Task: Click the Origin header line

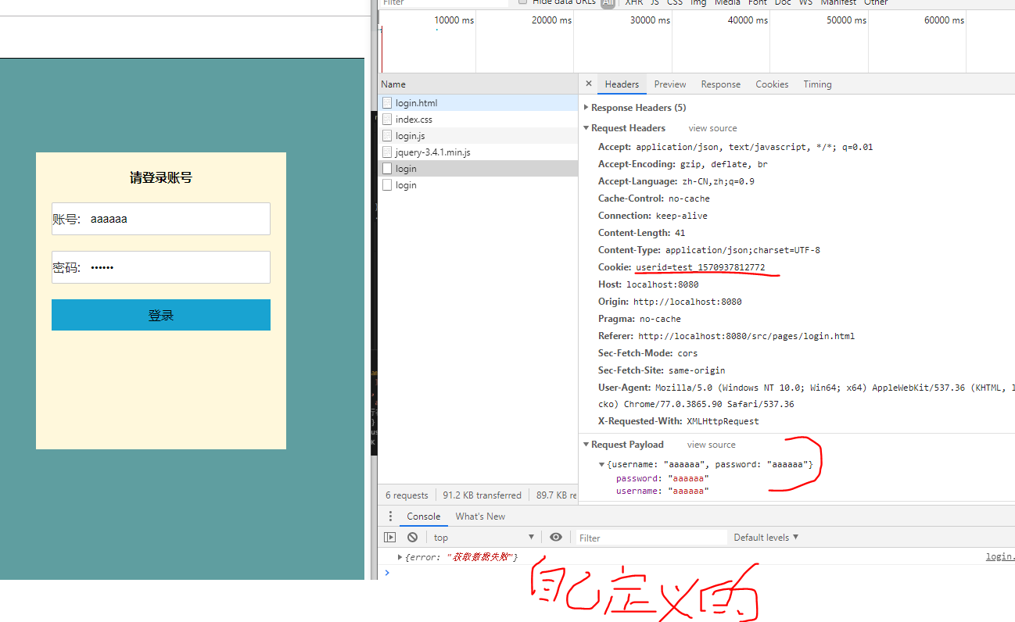Action: click(670, 302)
